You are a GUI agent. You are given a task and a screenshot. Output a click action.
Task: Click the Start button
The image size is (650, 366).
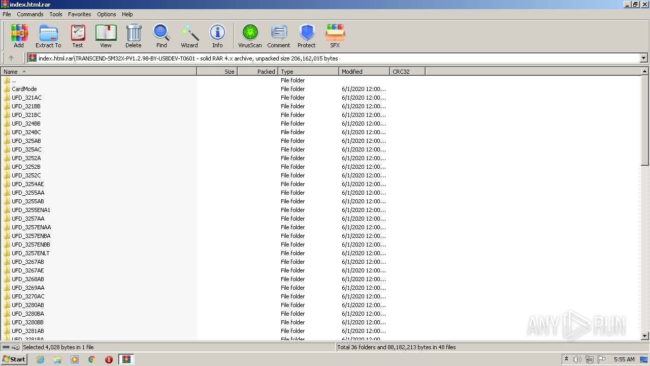coord(14,359)
